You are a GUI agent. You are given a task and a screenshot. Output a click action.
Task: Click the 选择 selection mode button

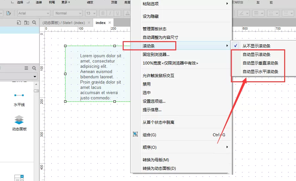[x=20, y=2]
